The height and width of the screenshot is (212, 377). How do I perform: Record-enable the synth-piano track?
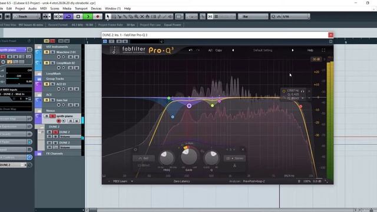pyautogui.click(x=59, y=121)
